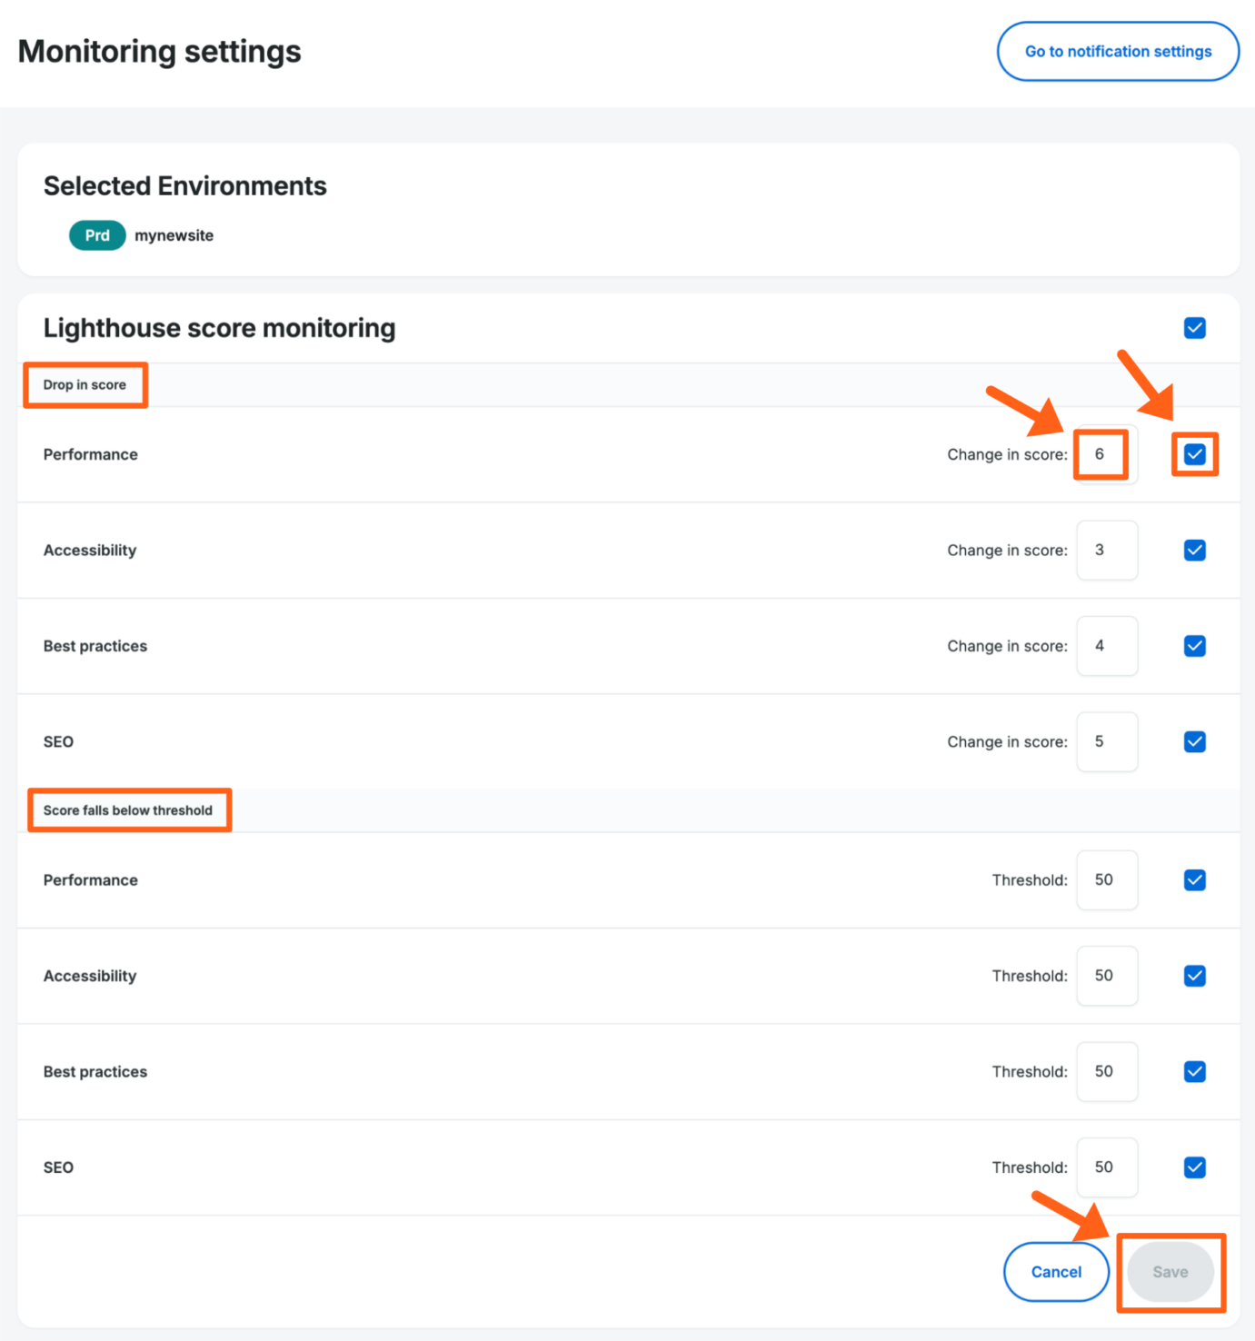Disable Accessibility threshold checkbox
The image size is (1255, 1341).
pos(1194,976)
